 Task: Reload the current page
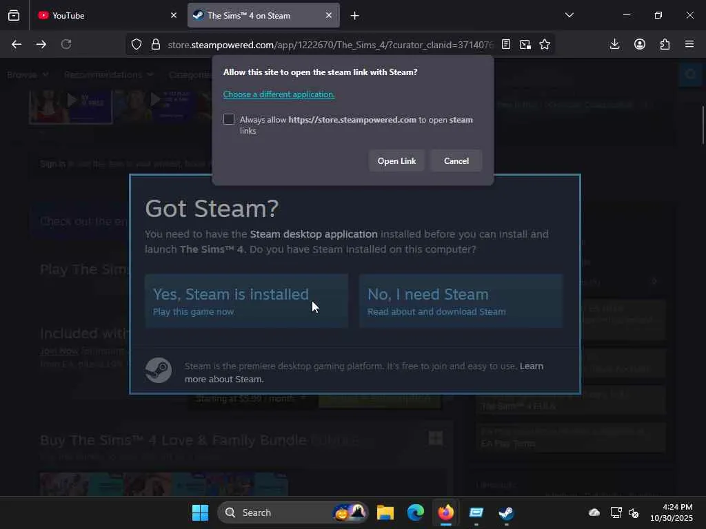66,44
